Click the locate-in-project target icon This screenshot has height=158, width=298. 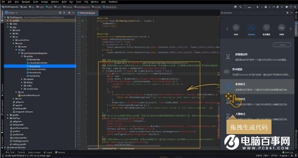pyautogui.click(x=60, y=13)
